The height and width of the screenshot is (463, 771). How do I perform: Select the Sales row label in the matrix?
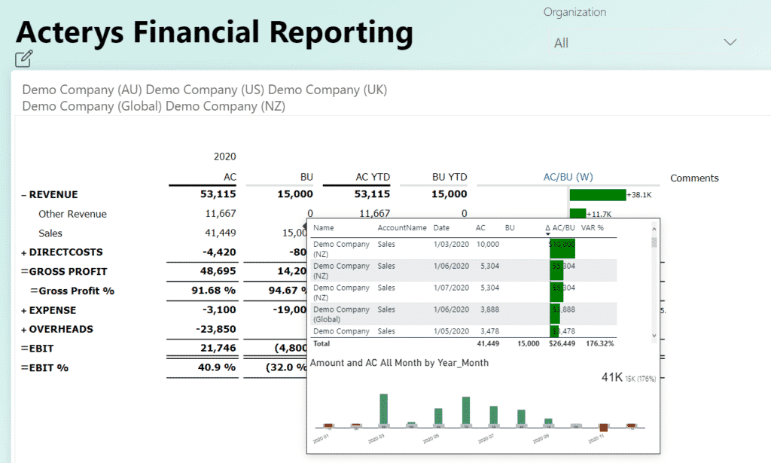tap(50, 233)
